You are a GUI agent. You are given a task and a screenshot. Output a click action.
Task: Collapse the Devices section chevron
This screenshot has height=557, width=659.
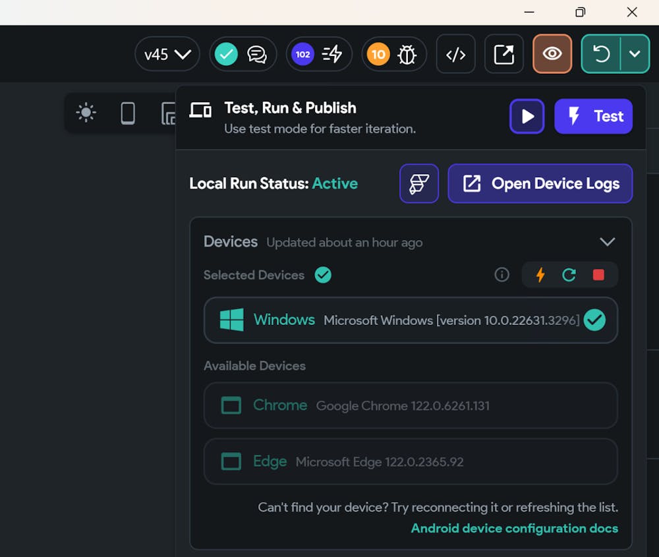pyautogui.click(x=607, y=242)
